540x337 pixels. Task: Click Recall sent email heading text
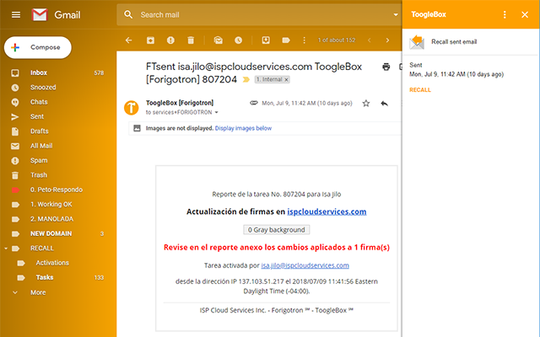tap(454, 42)
